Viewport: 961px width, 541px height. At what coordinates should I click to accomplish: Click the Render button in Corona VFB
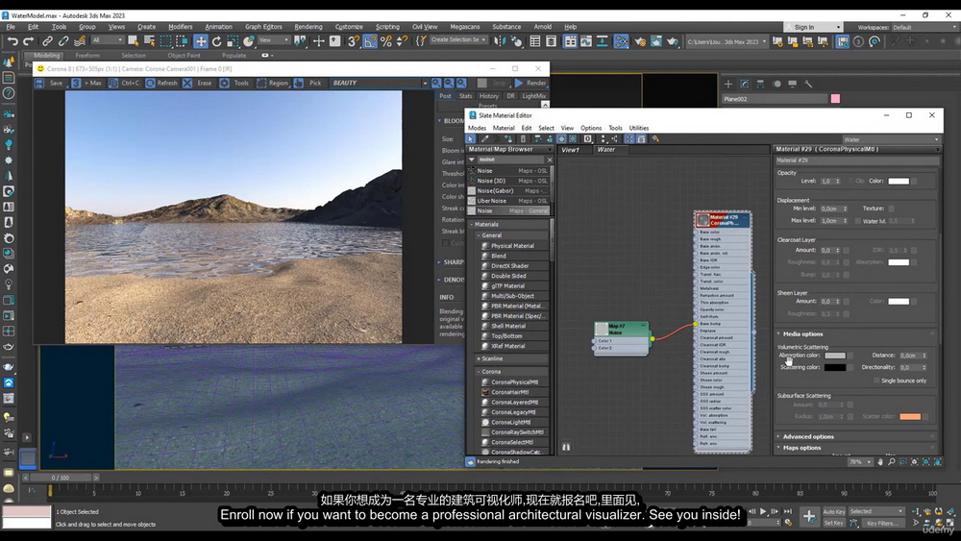point(530,83)
